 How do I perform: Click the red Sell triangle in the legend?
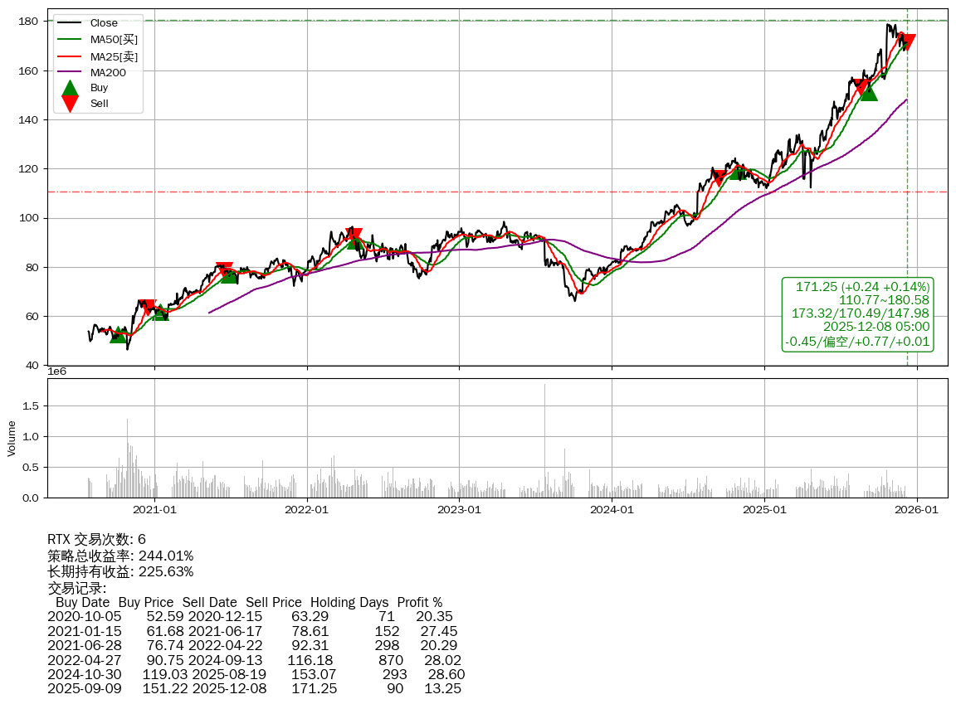71,104
